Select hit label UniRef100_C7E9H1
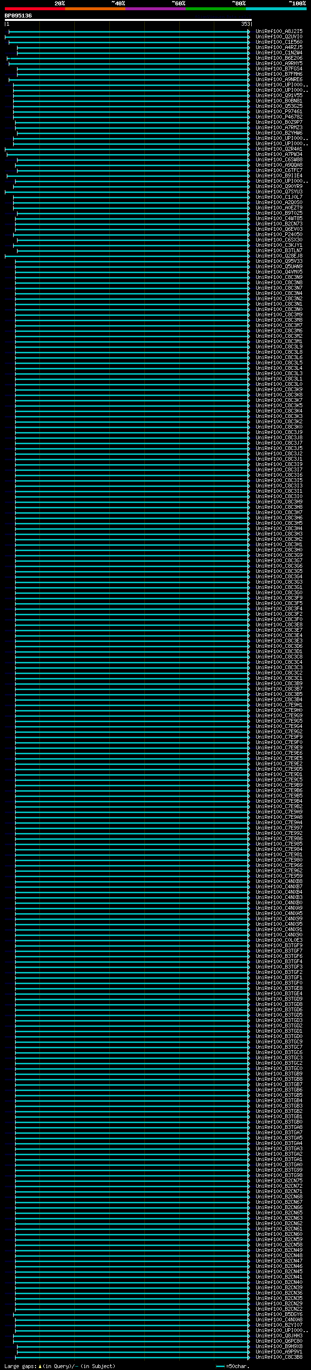 279,705
